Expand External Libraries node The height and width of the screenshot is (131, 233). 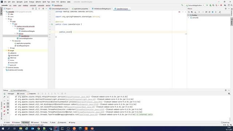4,68
